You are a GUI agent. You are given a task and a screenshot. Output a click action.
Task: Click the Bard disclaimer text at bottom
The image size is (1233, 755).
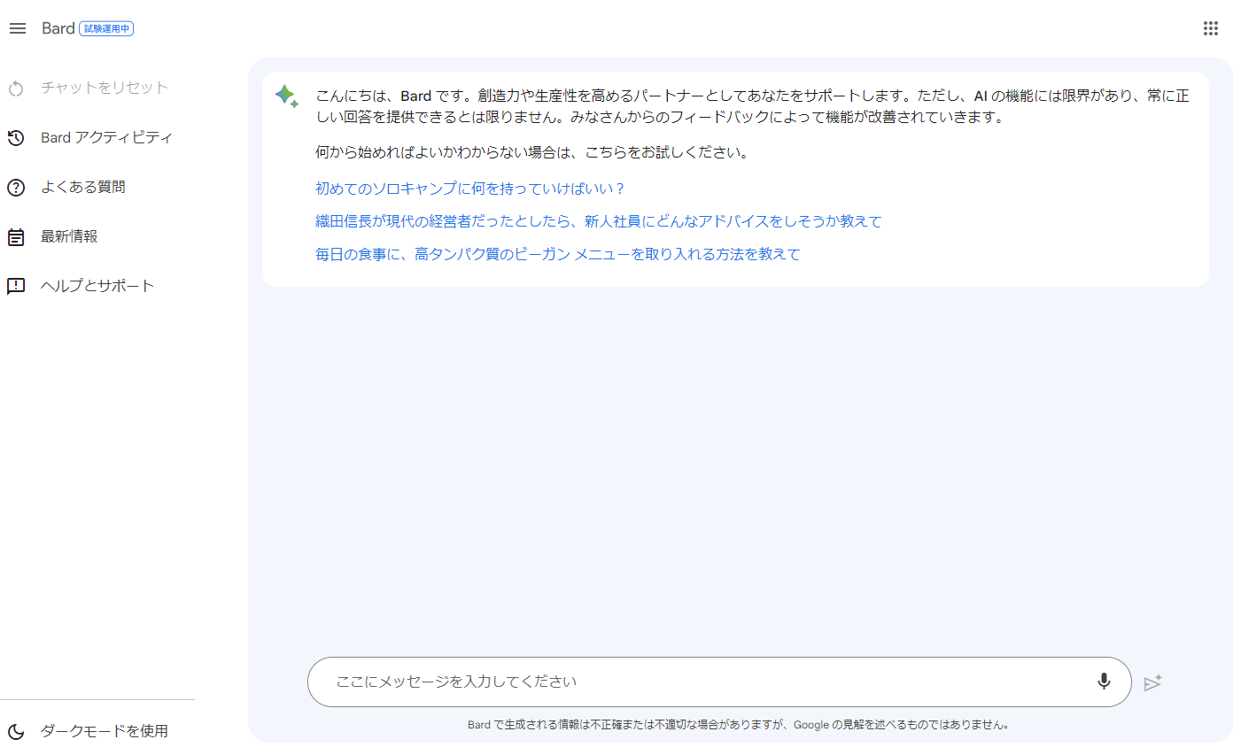[739, 724]
